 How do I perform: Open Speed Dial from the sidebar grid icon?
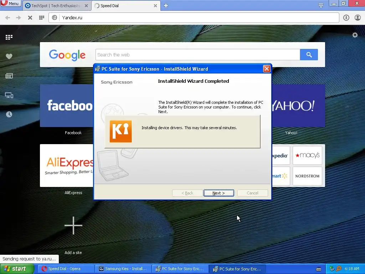[x=9, y=37]
